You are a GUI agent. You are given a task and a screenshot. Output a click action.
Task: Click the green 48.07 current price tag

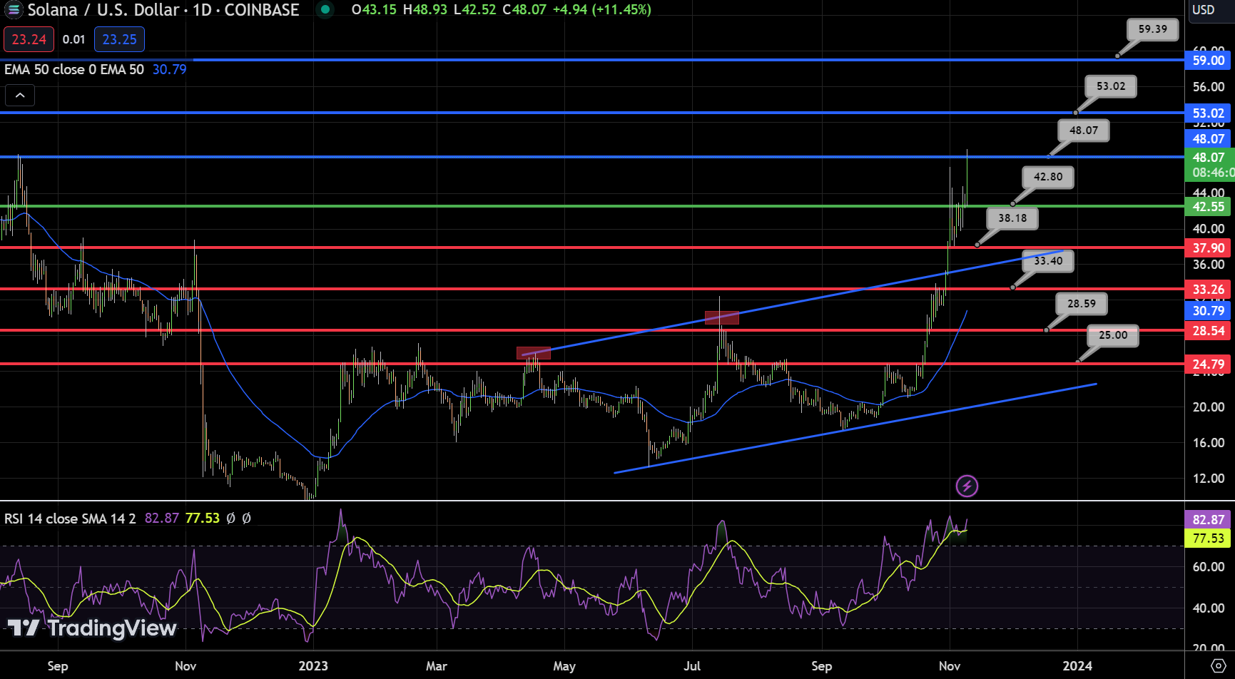1208,158
